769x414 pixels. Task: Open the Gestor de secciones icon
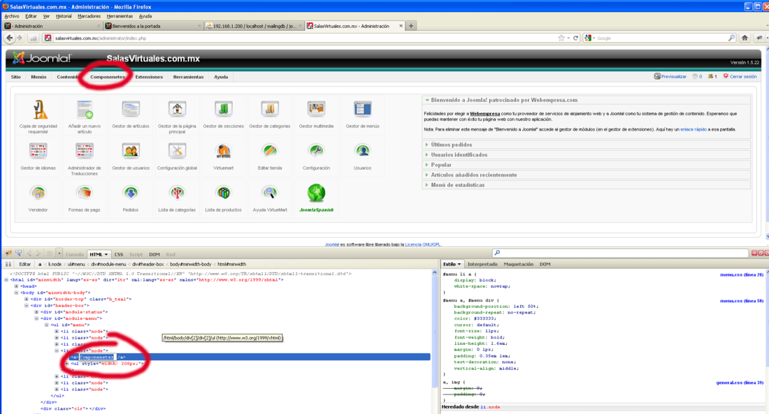(223, 110)
